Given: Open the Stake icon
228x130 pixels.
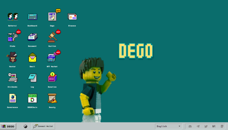Looking at the screenshot, I should pos(13,37).
